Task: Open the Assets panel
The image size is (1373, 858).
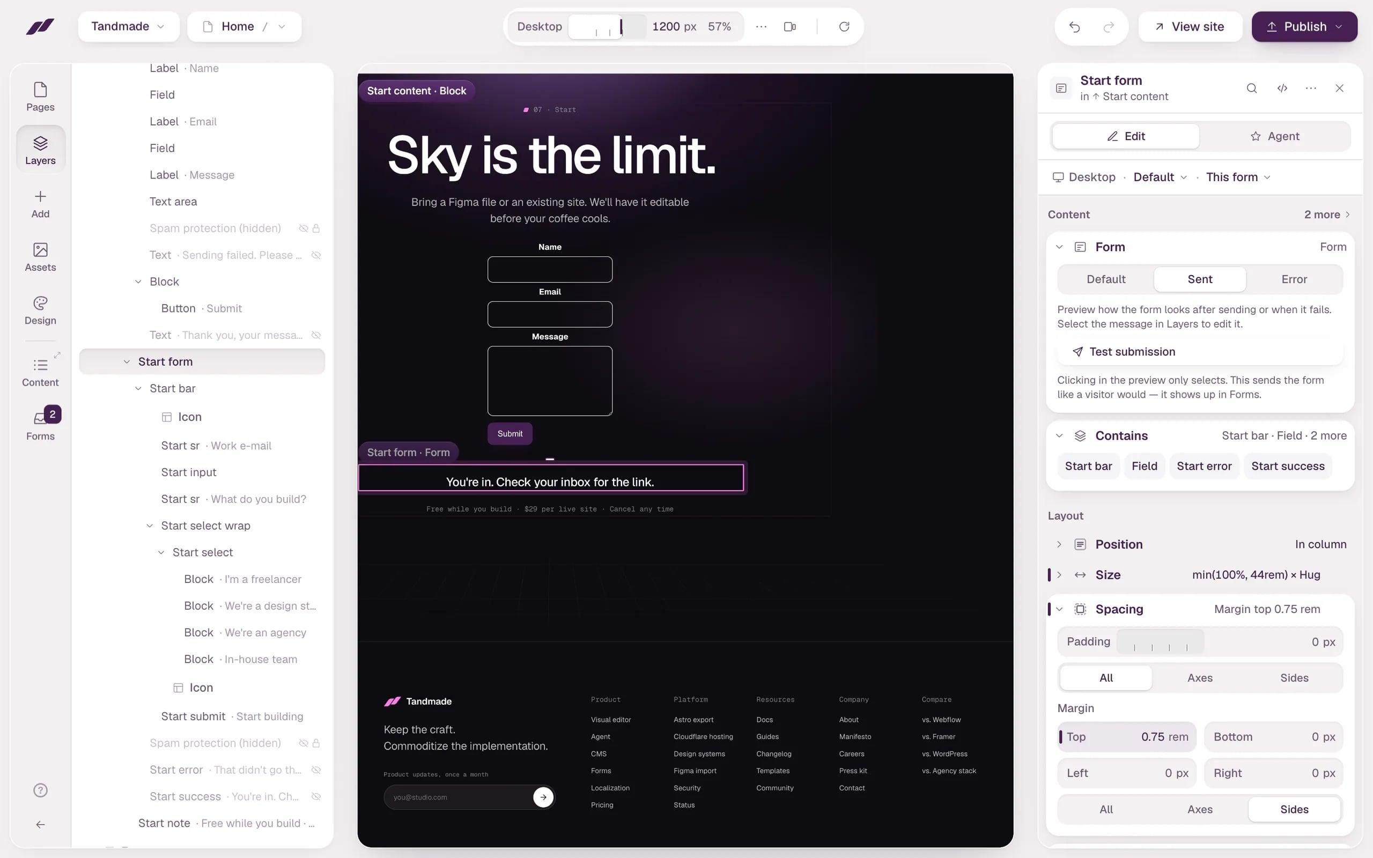Action: coord(40,257)
